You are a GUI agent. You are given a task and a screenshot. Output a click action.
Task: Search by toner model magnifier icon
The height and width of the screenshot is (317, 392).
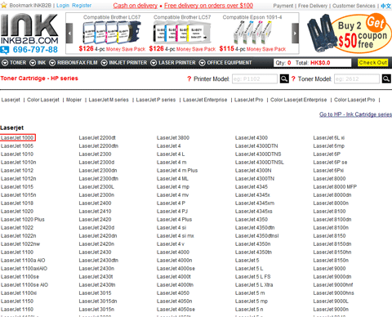(386, 79)
